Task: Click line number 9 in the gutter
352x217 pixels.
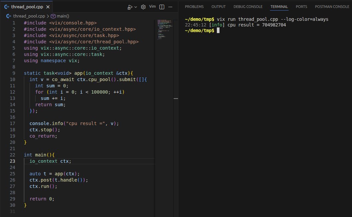Action: coord(14,73)
